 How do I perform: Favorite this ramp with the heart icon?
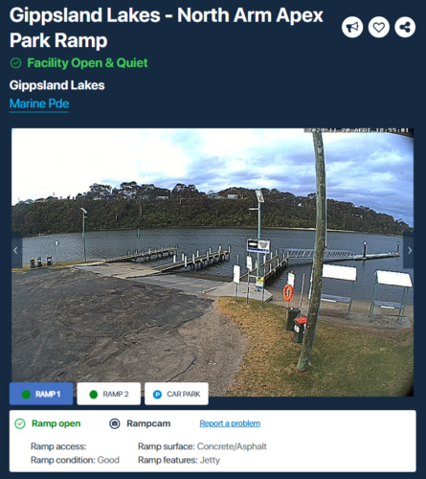(x=379, y=27)
